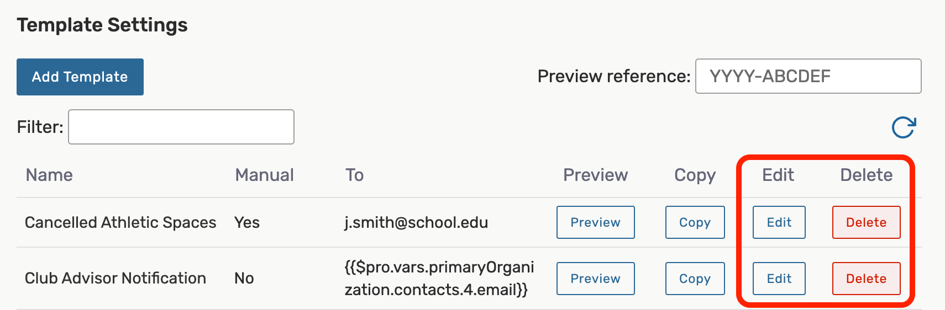Delete the Club Advisor Notification template
Screen dimensions: 945x310
(x=866, y=279)
